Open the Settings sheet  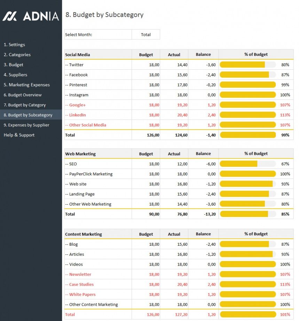(x=14, y=45)
